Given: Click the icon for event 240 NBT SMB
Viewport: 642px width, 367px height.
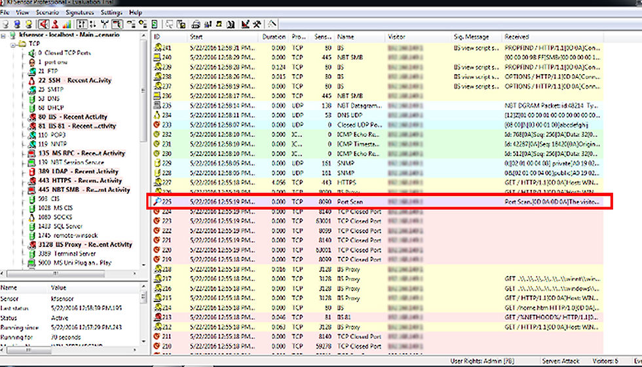Looking at the screenshot, I should [157, 58].
